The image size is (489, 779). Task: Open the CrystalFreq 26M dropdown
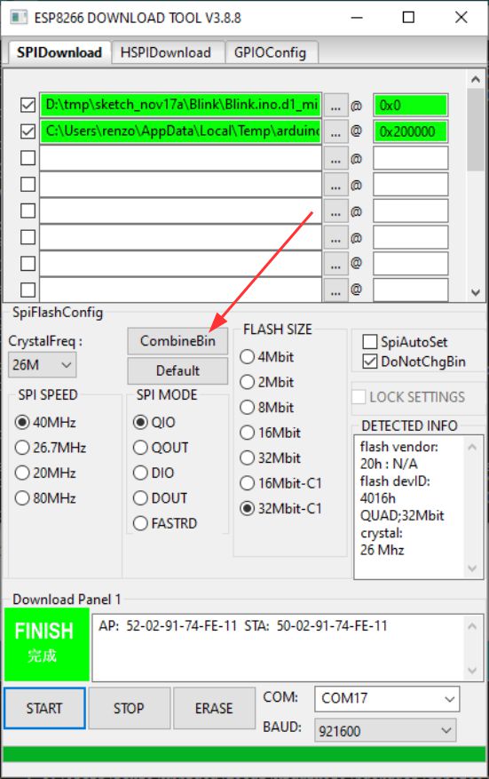click(x=43, y=365)
